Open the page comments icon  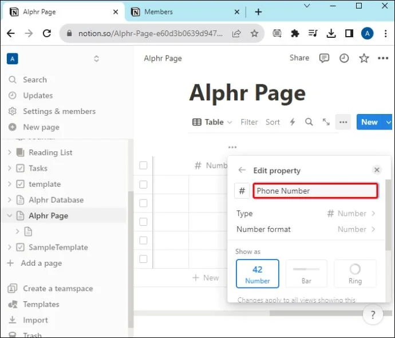click(x=324, y=58)
